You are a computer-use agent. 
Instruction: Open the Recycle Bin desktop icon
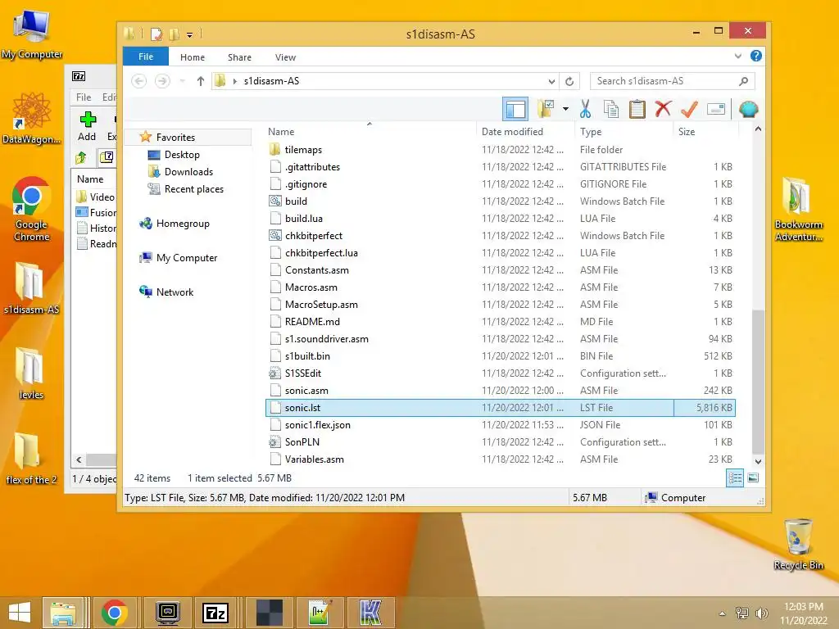pos(798,544)
